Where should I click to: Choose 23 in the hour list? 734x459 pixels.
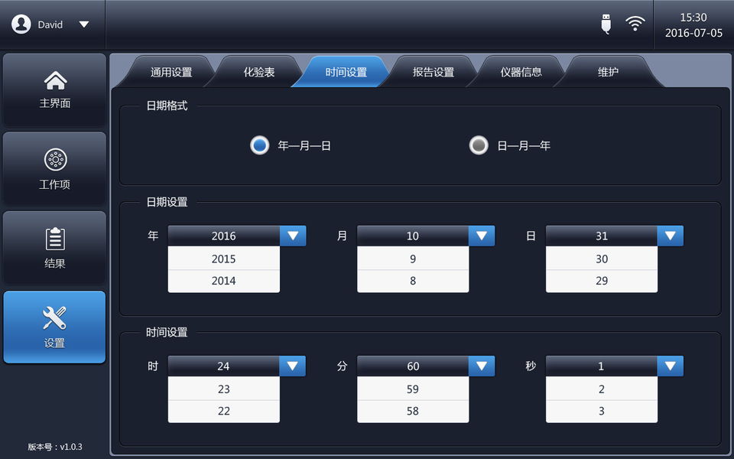[x=224, y=389]
